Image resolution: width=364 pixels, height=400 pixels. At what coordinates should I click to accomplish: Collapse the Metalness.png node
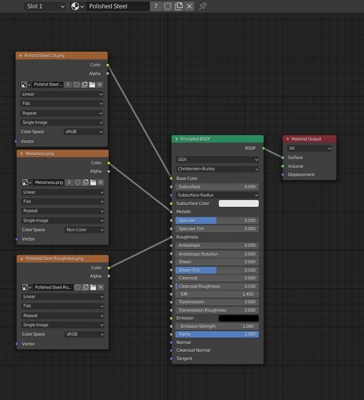(x=21, y=154)
